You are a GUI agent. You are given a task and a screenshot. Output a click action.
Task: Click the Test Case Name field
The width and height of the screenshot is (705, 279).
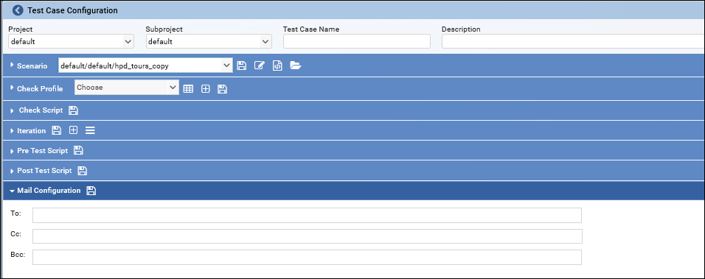click(356, 42)
